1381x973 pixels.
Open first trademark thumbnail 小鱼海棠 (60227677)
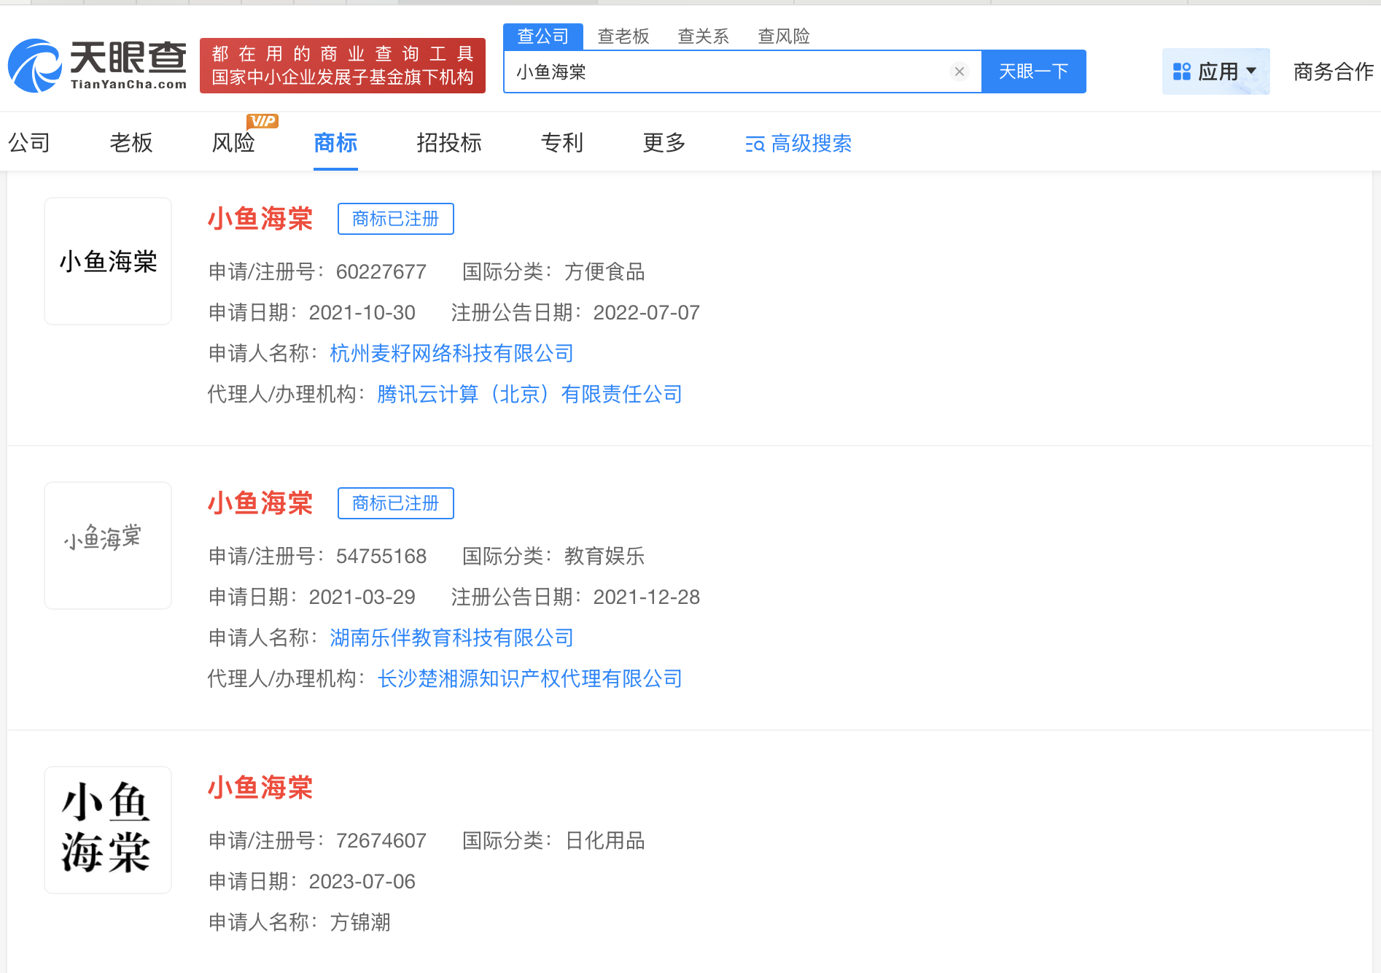108,261
